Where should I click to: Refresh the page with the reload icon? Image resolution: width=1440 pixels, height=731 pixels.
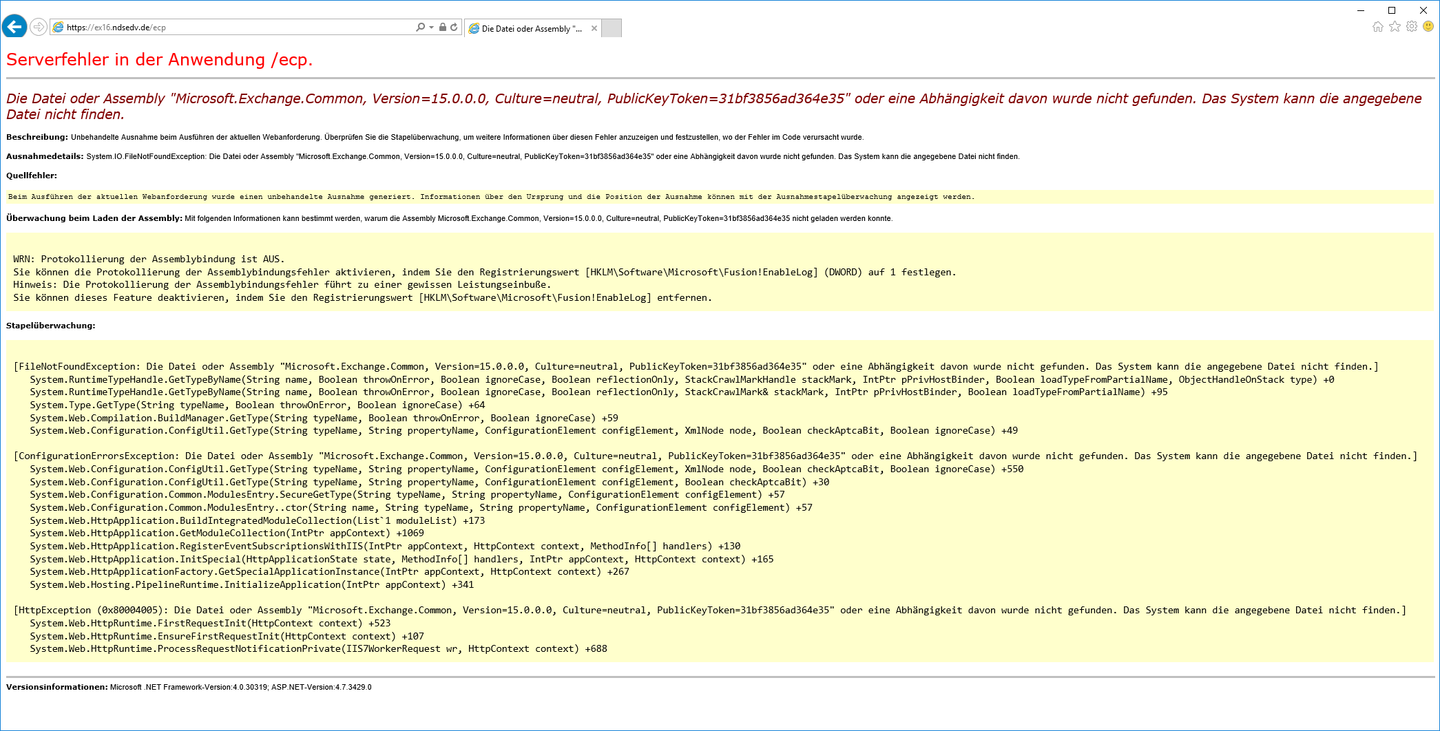pyautogui.click(x=454, y=28)
